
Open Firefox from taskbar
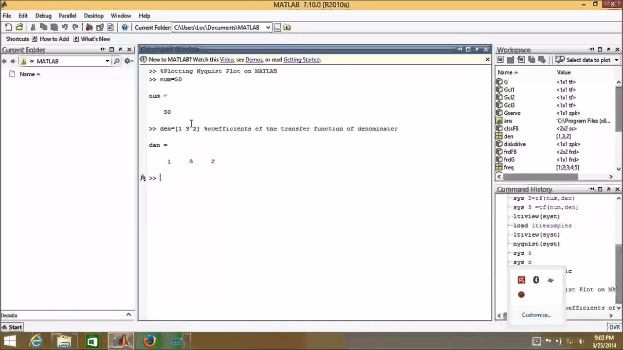tap(149, 341)
